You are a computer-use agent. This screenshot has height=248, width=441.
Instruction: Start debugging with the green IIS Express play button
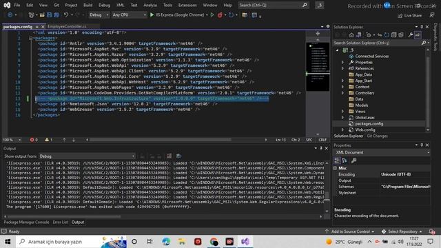pos(152,14)
